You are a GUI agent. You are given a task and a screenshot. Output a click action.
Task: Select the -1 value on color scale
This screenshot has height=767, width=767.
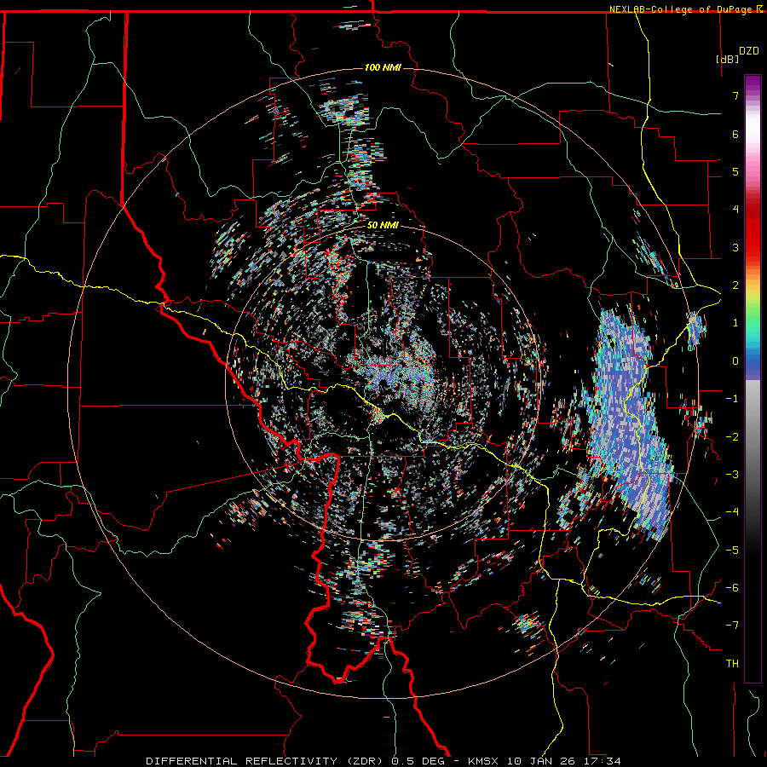click(x=732, y=399)
